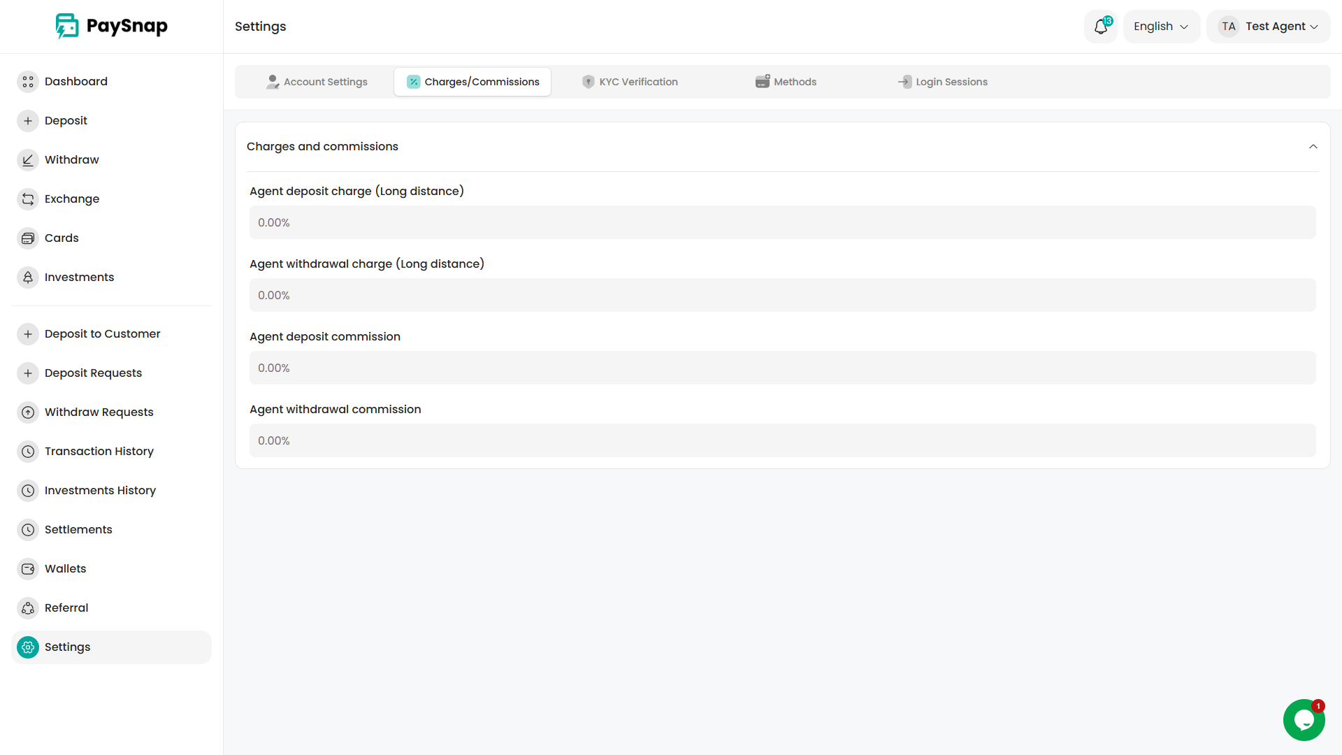Click the Referral sidebar icon
Image resolution: width=1342 pixels, height=755 pixels.
[x=28, y=608]
